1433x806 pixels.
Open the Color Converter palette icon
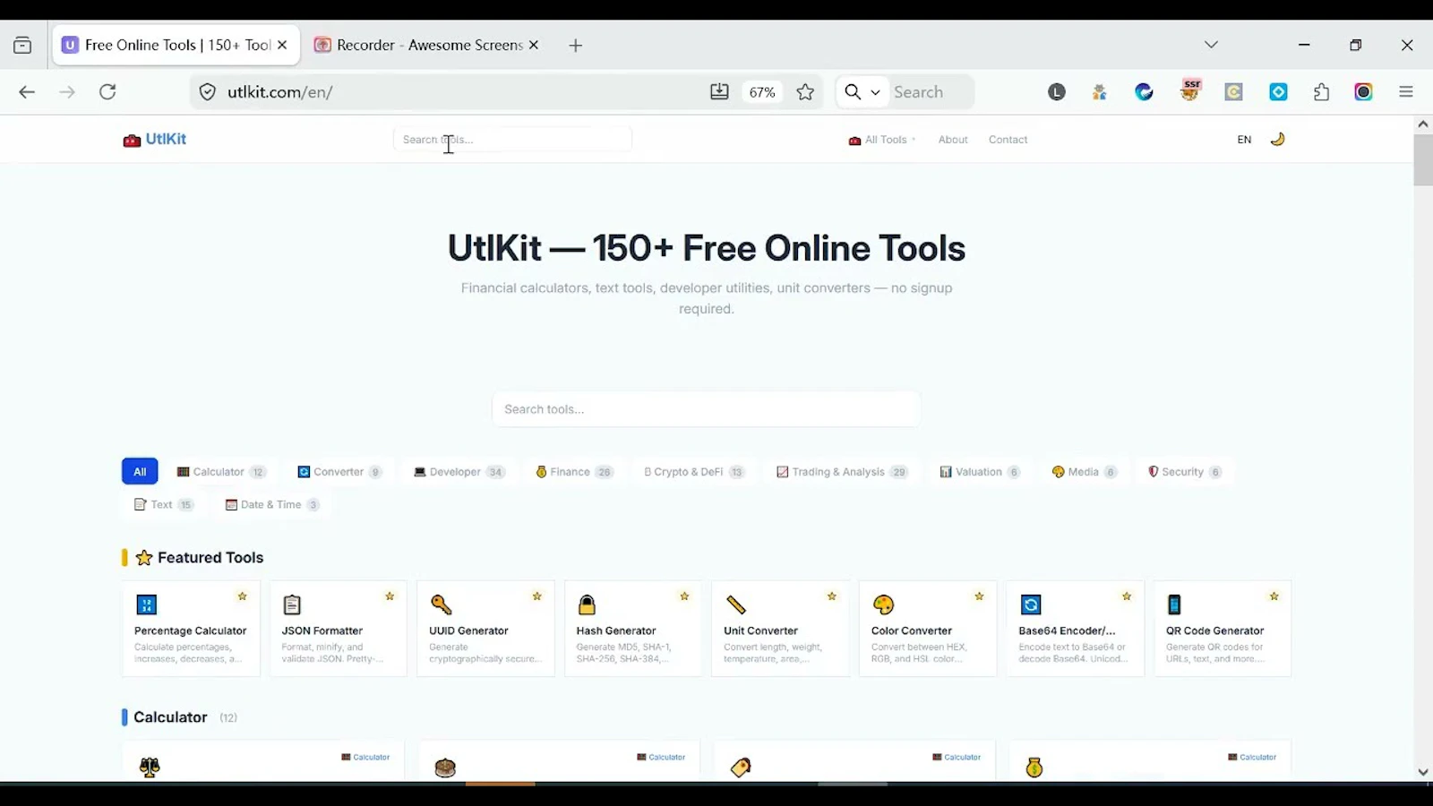[884, 605]
